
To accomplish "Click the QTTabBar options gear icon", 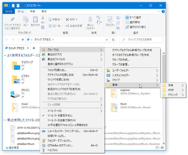I will pos(44,145).
